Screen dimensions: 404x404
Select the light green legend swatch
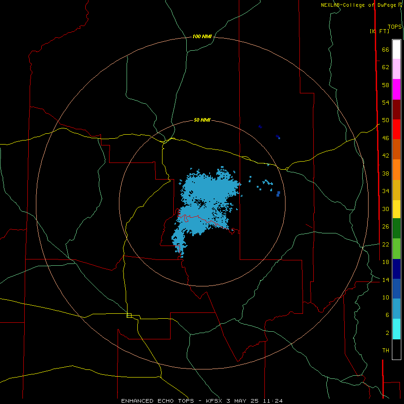[396, 249]
